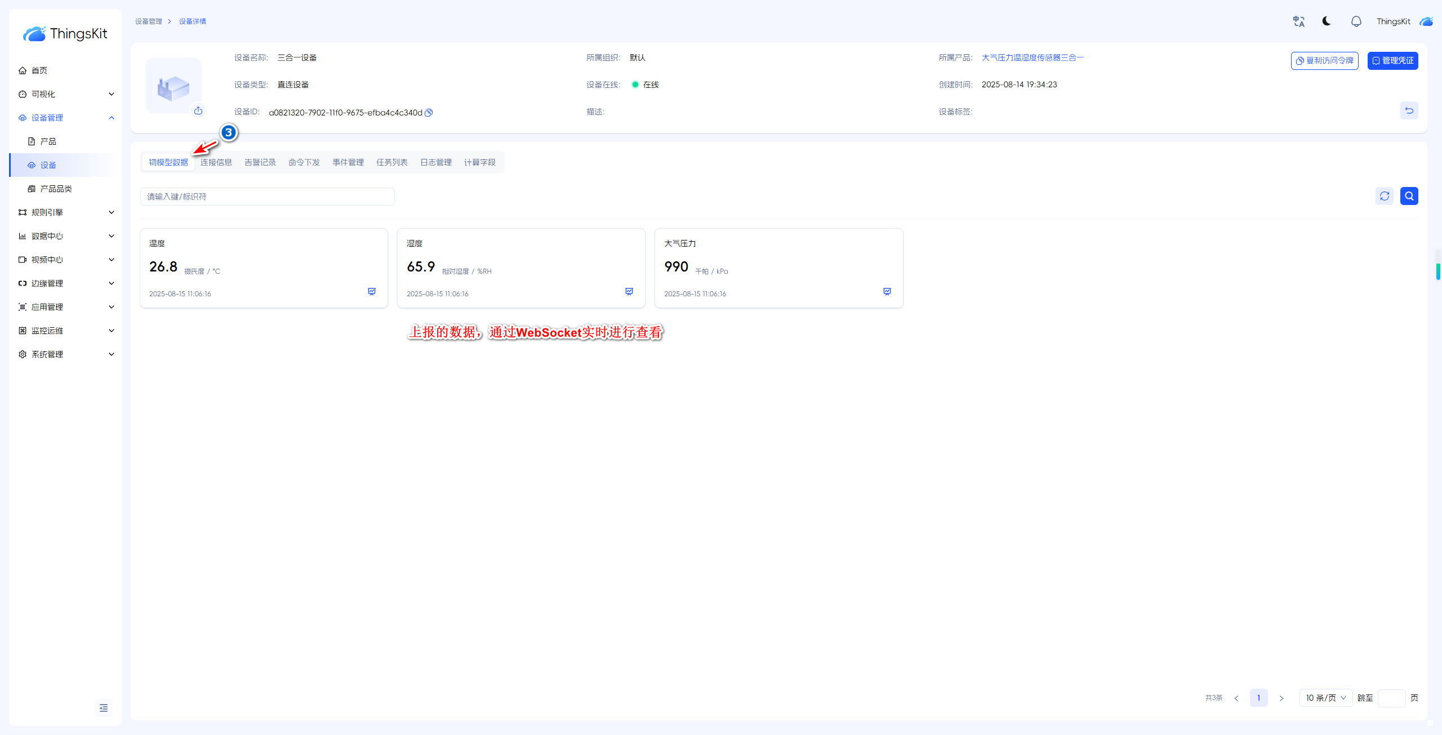1442x735 pixels.
Task: Open the 10 条/页 page size dropdown
Action: (1325, 698)
